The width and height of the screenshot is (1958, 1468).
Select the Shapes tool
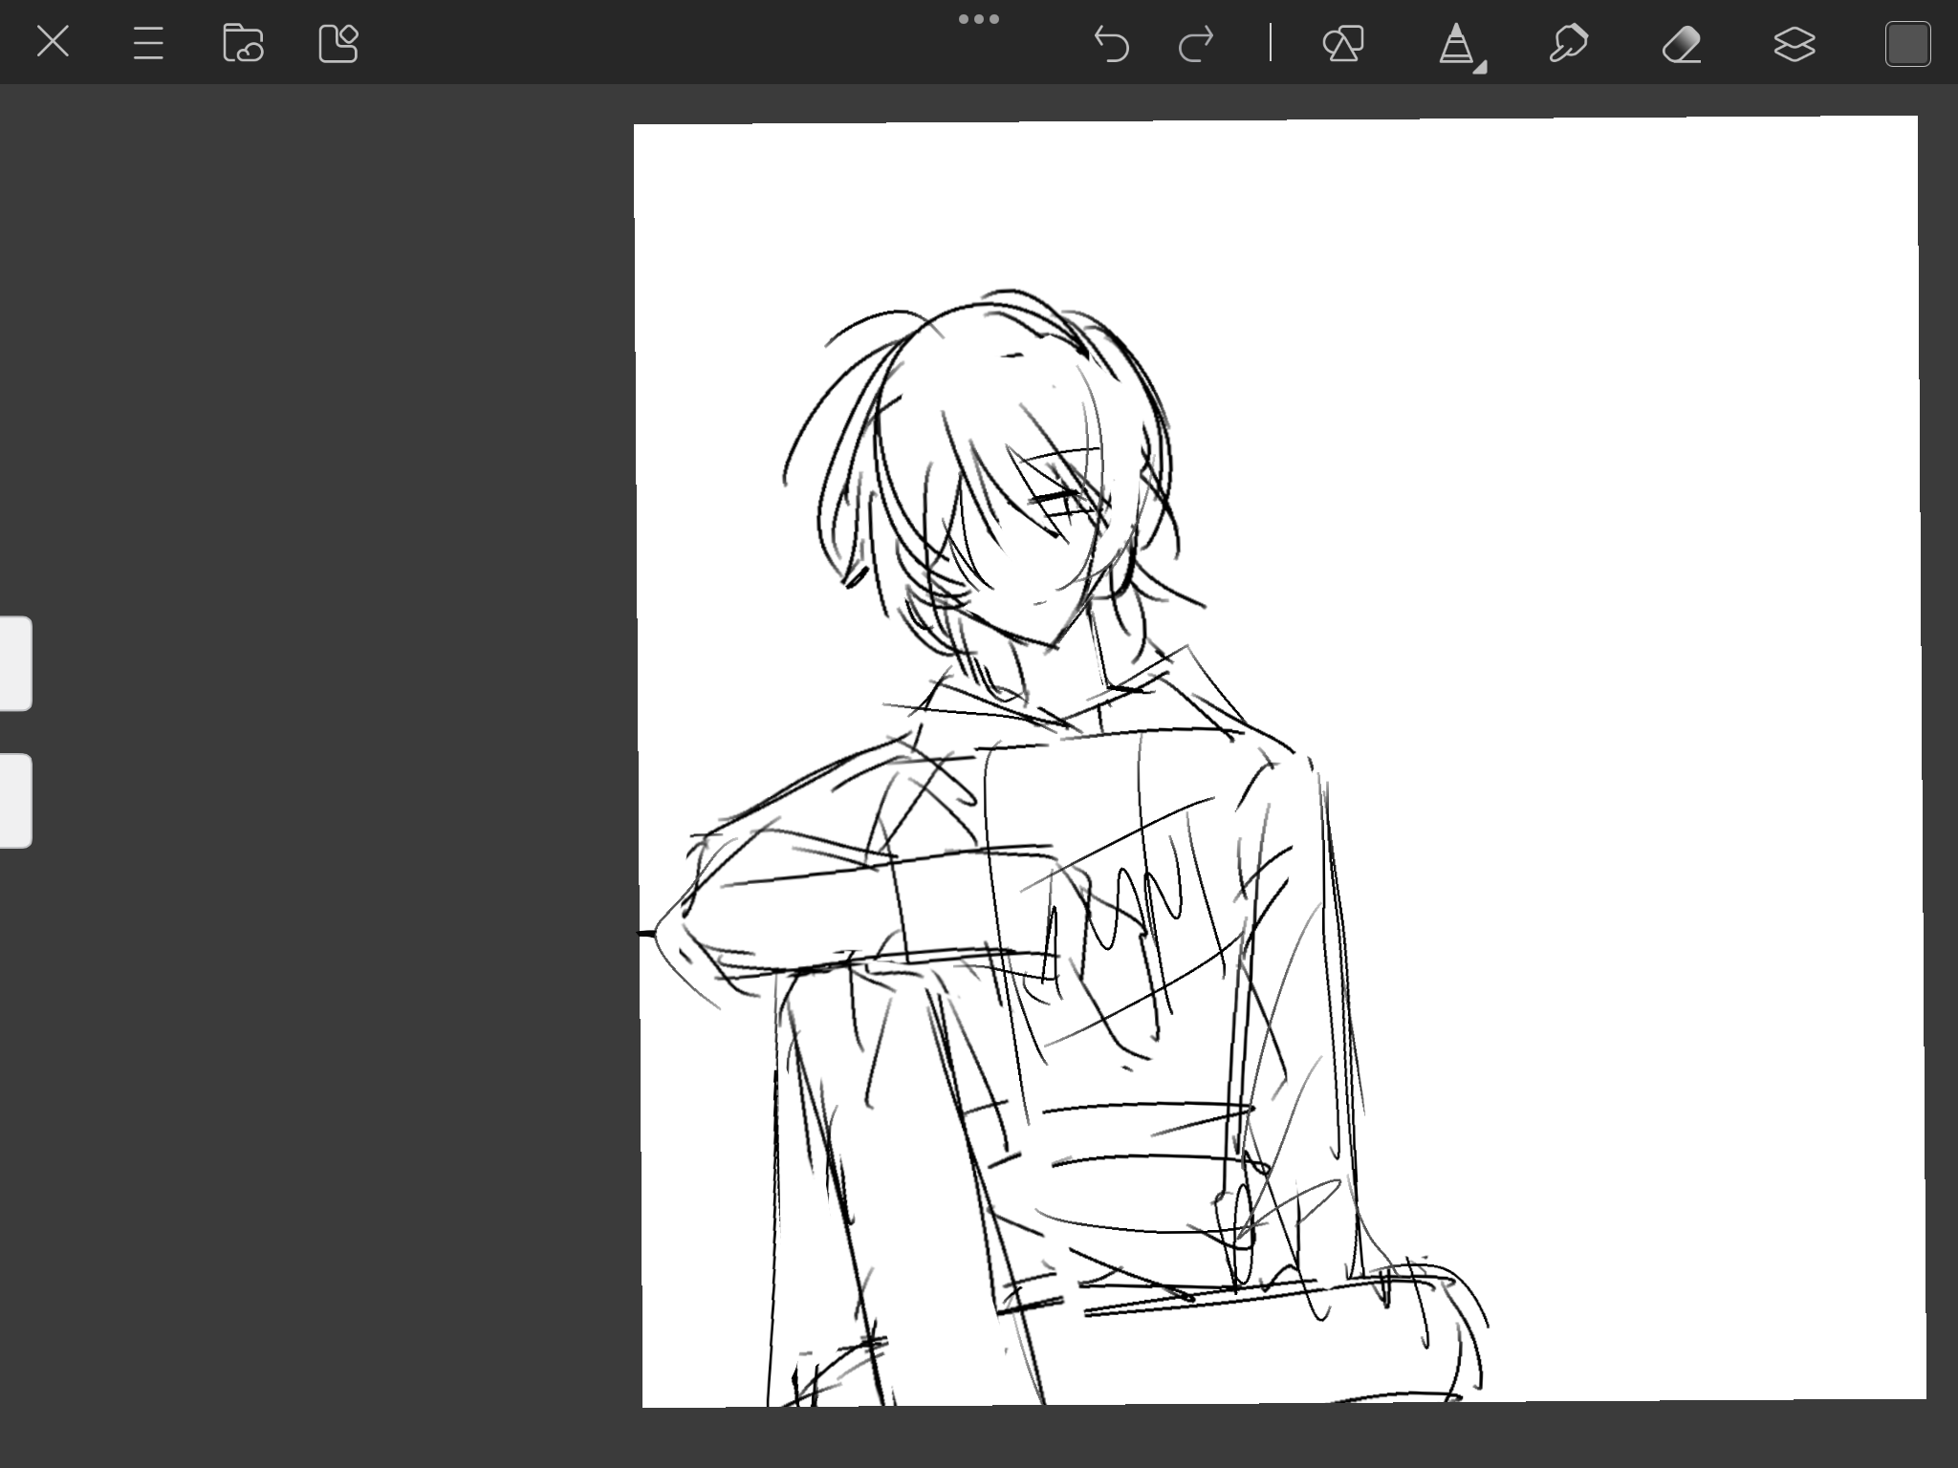click(x=1343, y=44)
